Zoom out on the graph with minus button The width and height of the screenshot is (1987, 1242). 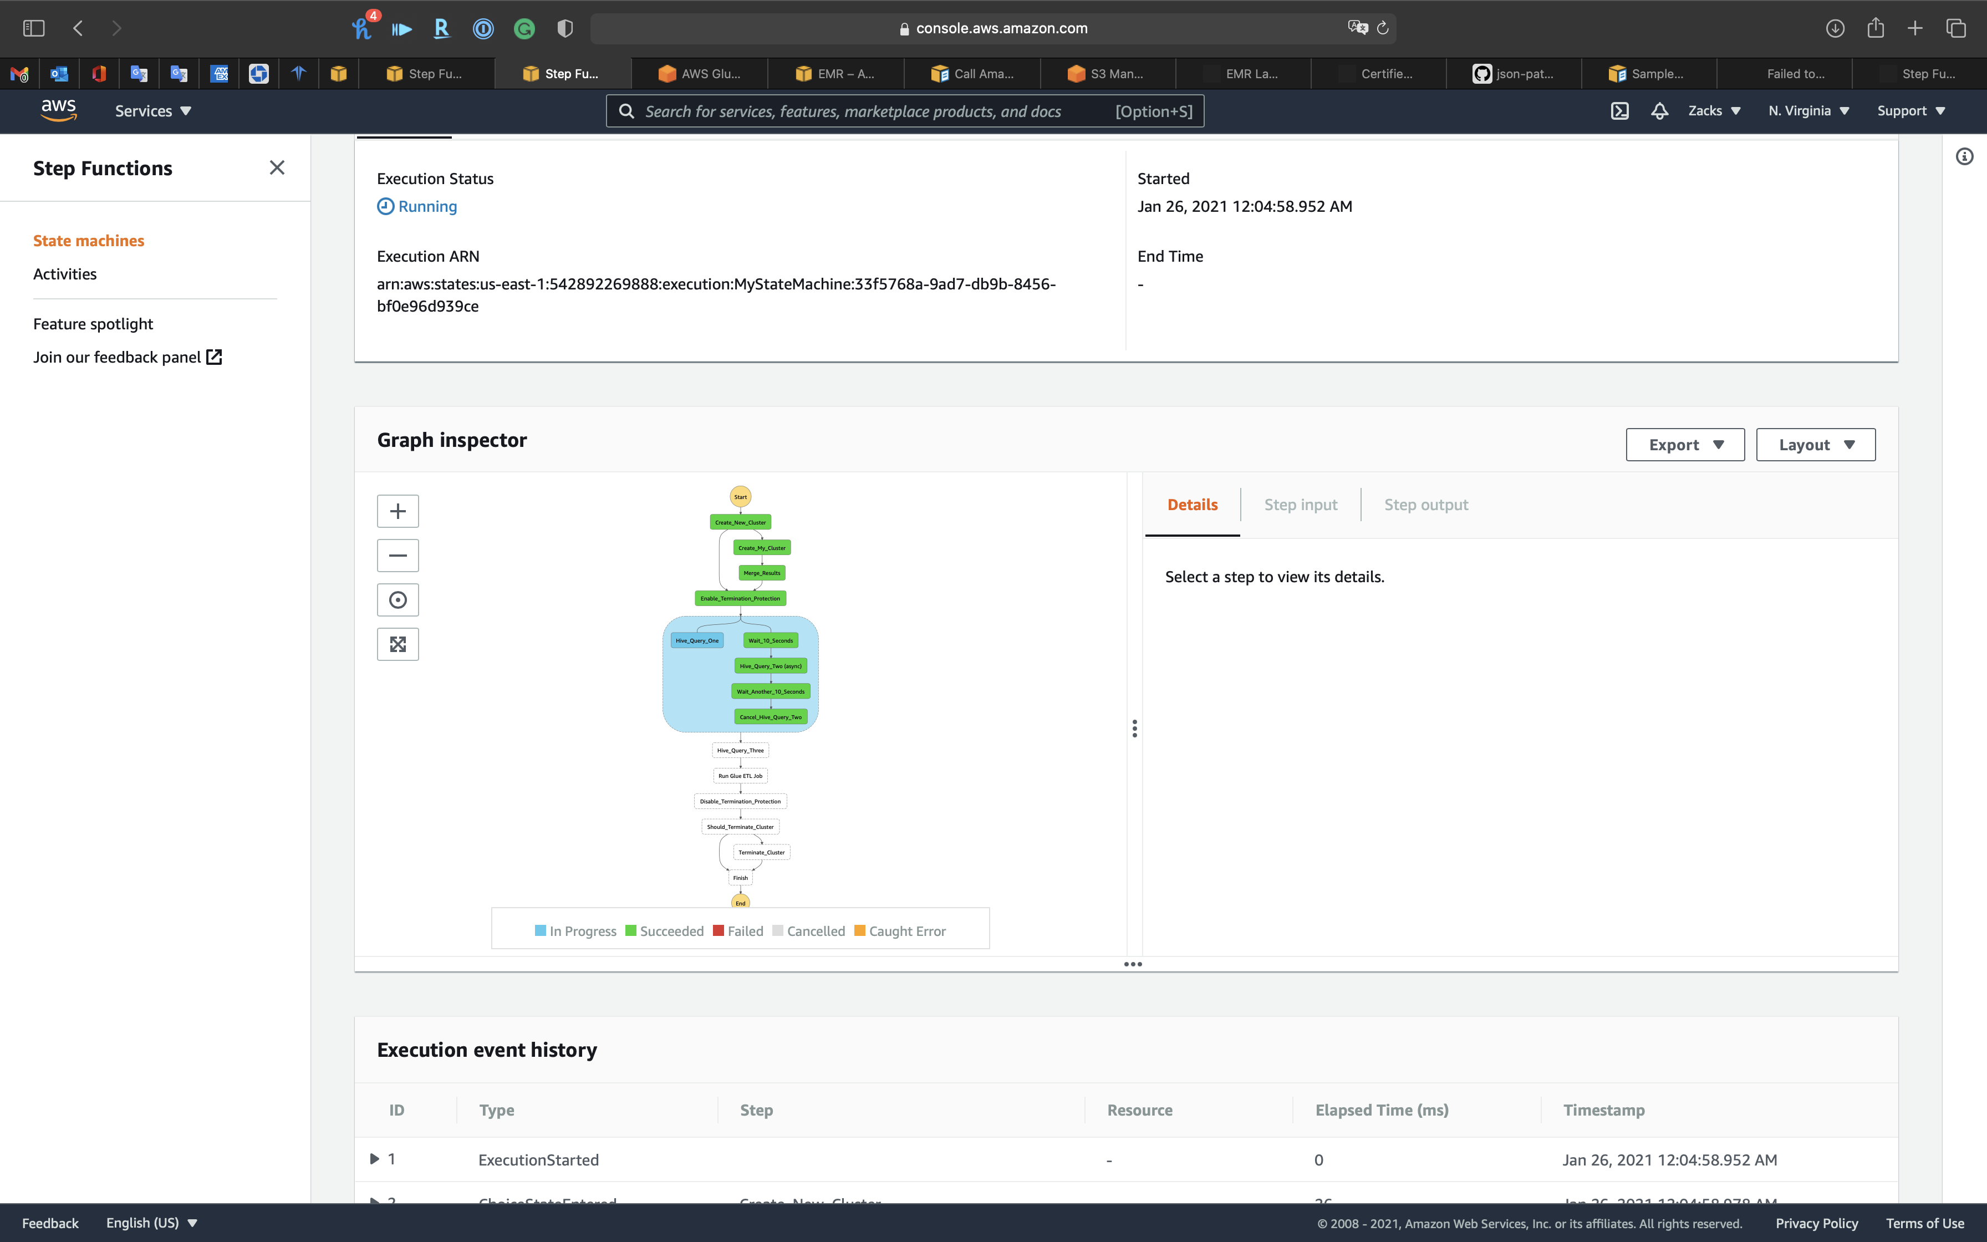point(398,555)
